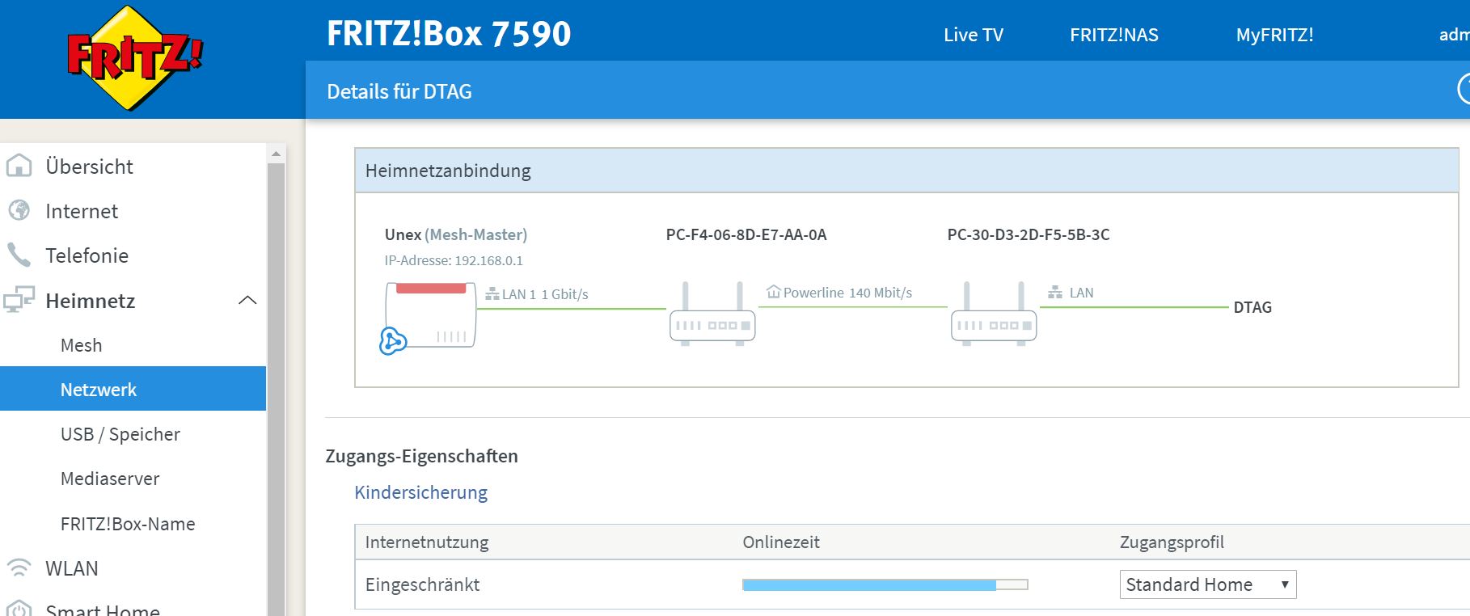Click the Heimnetzanbindung section header

point(906,171)
